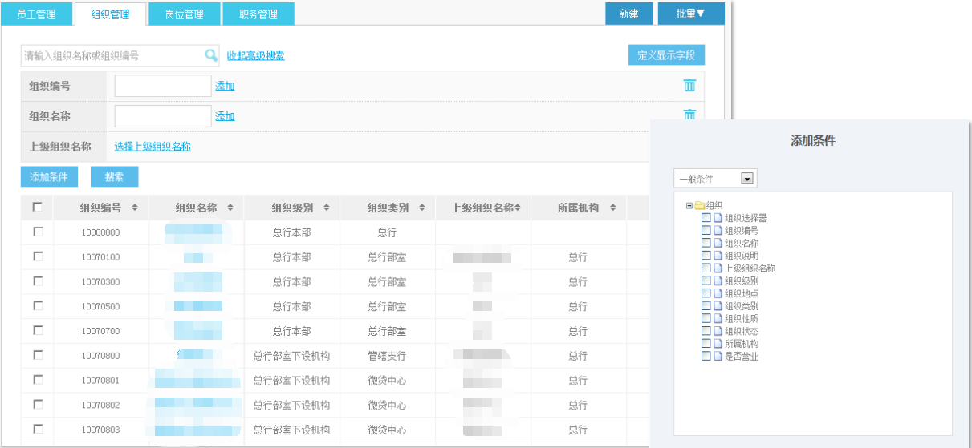Collapse the 组织 tree node
Image resolution: width=972 pixels, height=448 pixels.
689,206
